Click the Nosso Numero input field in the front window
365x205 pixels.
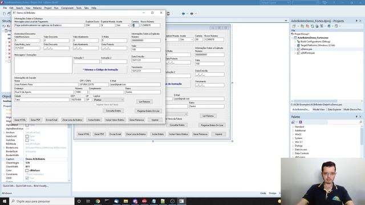tap(150, 25)
